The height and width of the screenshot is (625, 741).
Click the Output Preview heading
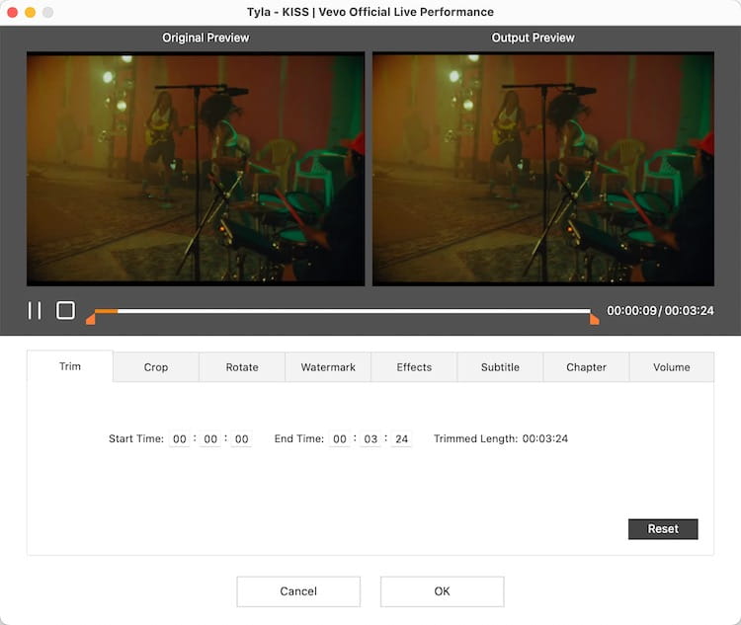click(534, 38)
